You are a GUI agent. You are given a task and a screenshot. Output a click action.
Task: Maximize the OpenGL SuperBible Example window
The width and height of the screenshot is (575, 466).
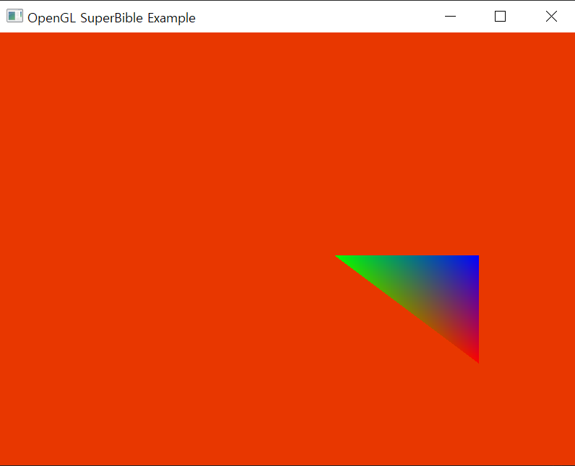500,17
